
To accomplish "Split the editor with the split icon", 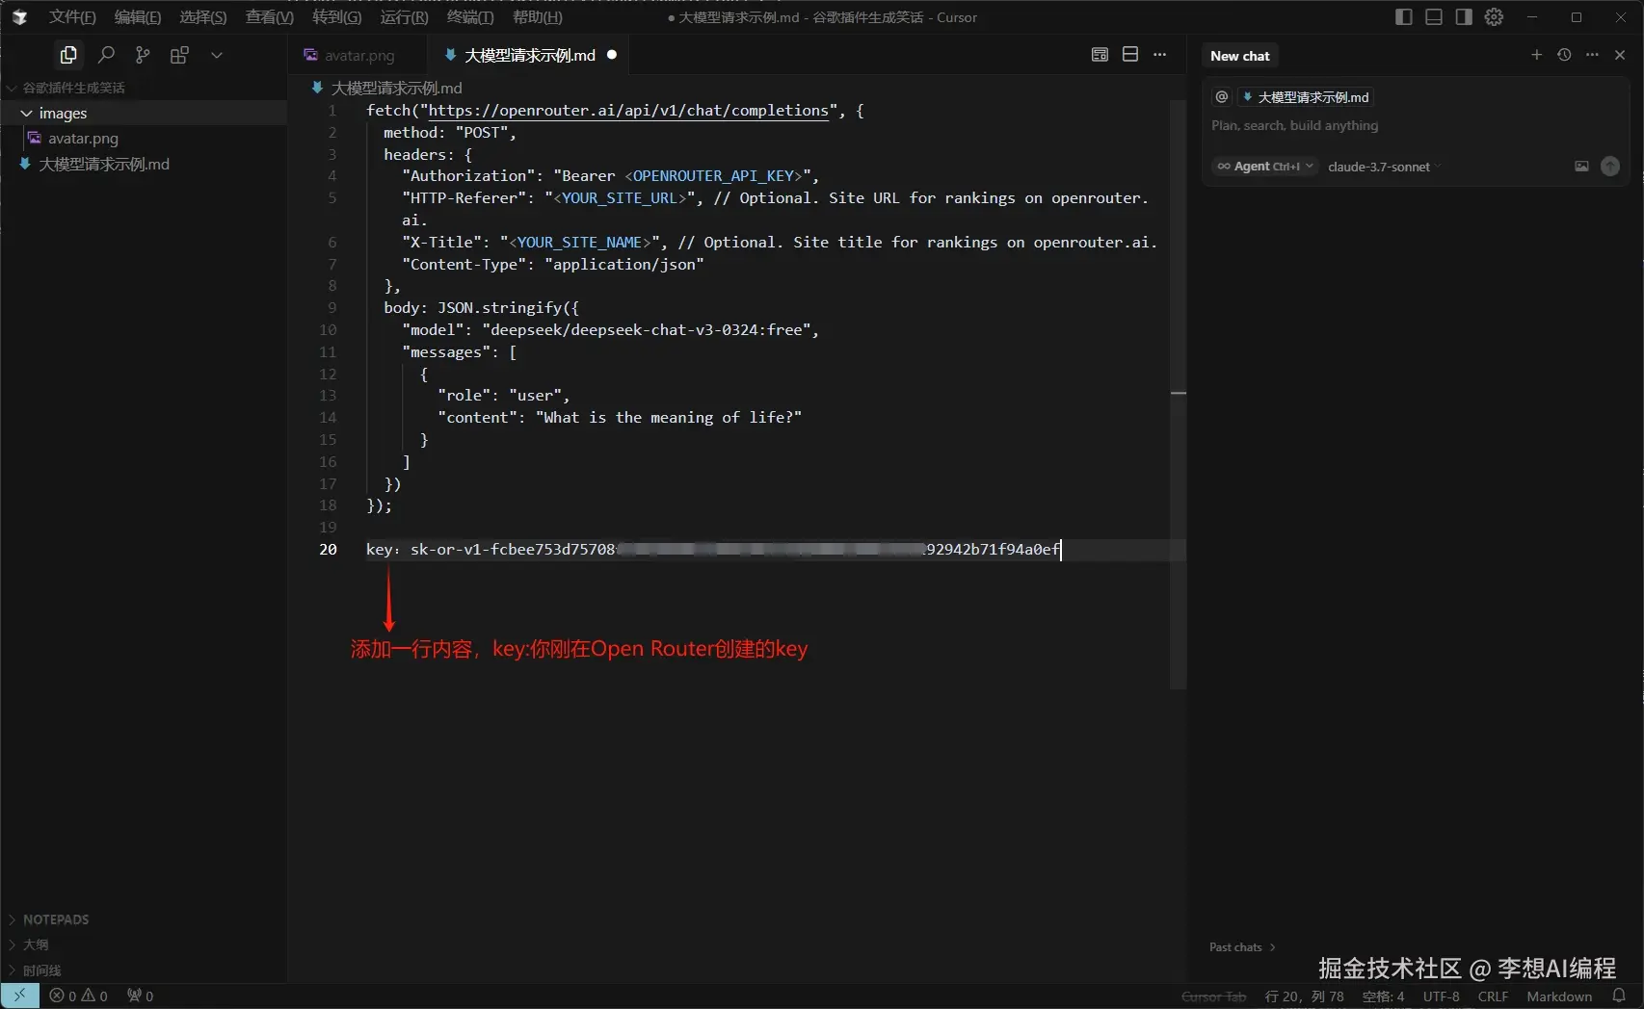I will point(1130,55).
